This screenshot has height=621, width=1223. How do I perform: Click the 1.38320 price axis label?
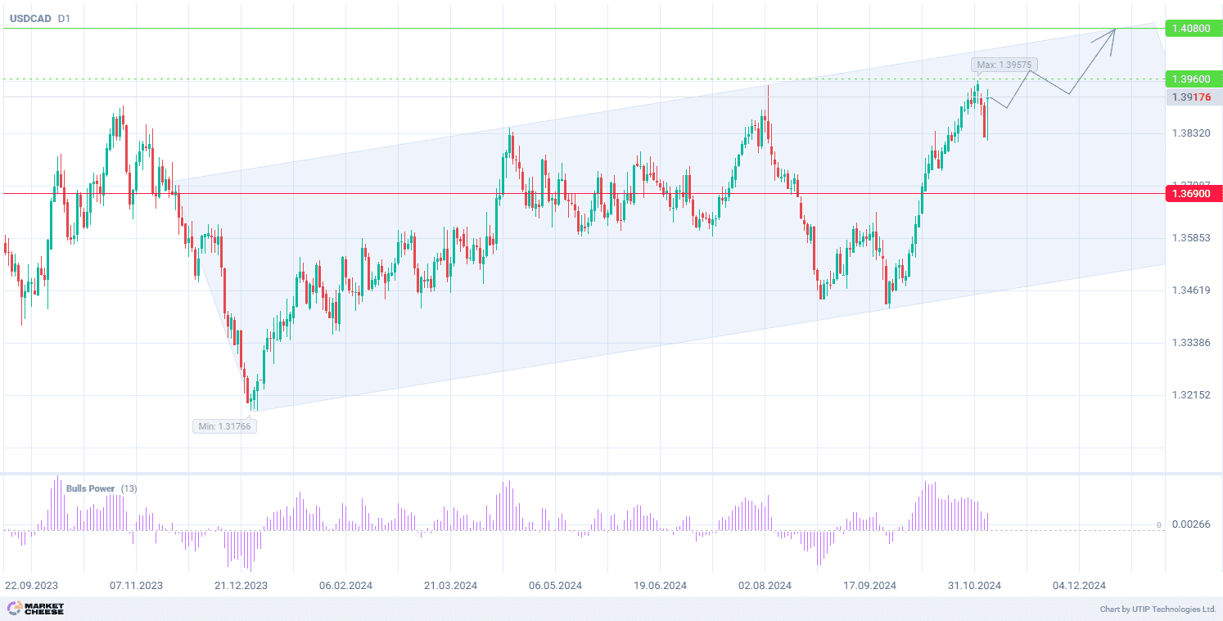pos(1191,133)
